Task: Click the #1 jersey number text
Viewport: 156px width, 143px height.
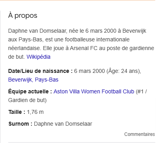Action: point(140,91)
